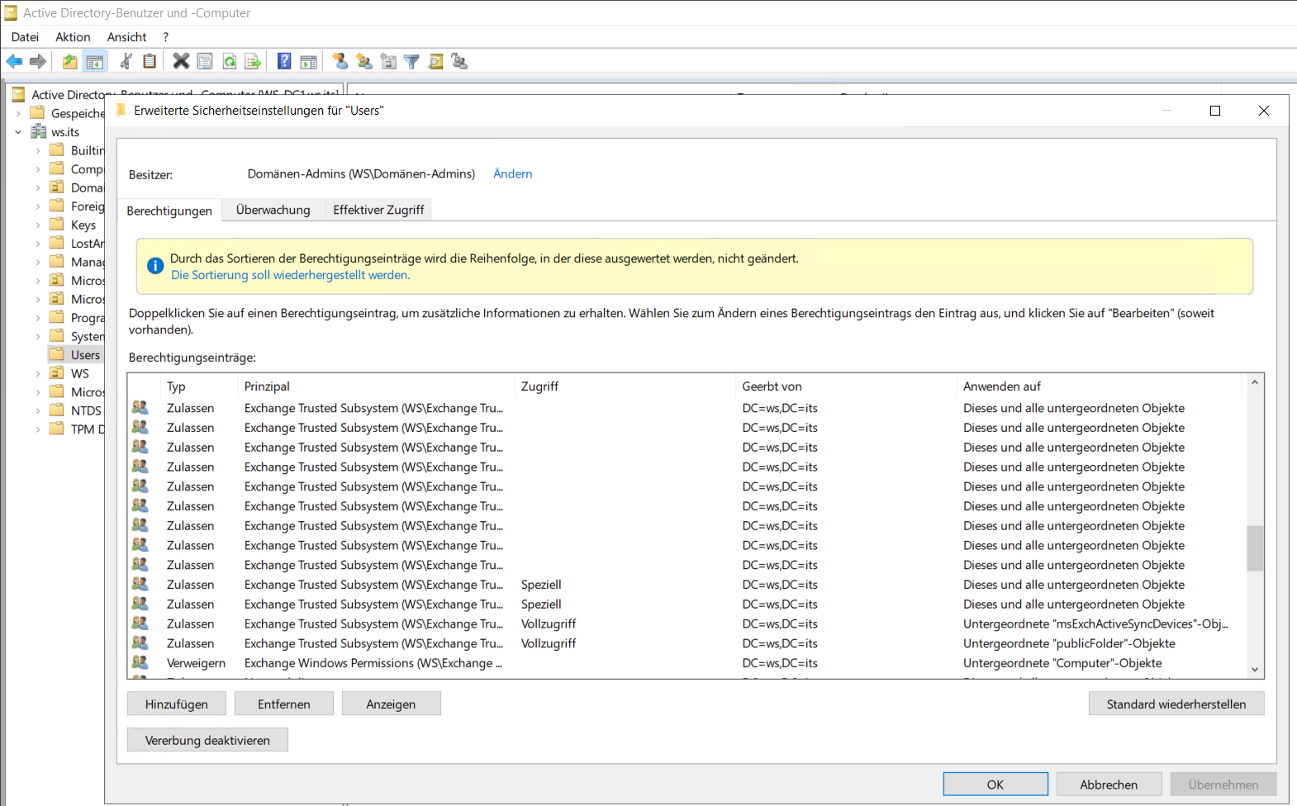The image size is (1297, 806).
Task: Click the Entfernen button
Action: pyautogui.click(x=284, y=704)
